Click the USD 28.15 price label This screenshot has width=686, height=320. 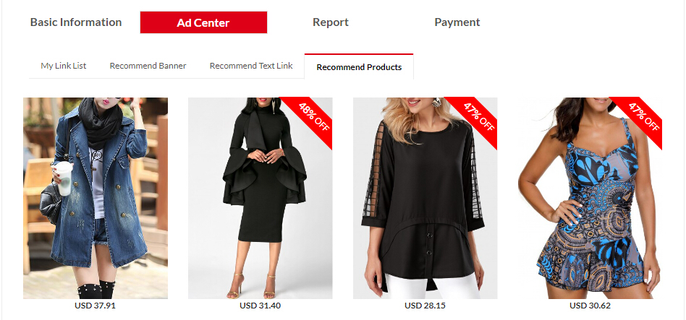[x=425, y=306]
